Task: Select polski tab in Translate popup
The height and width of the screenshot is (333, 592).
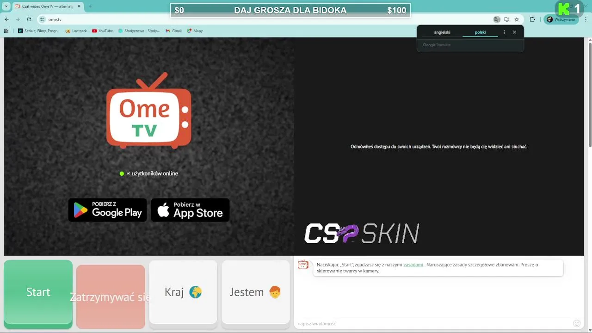Action: pos(480,32)
